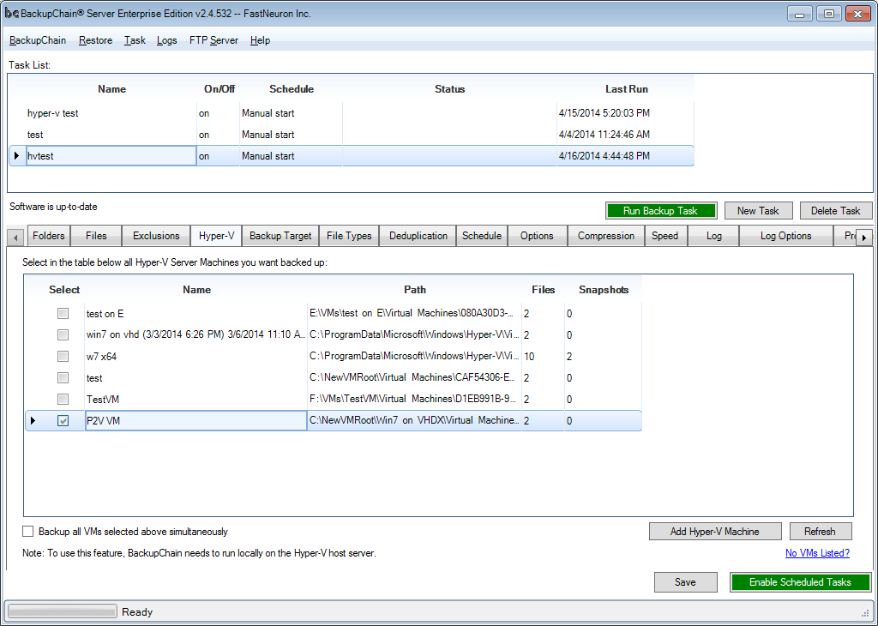Check the 'test' VM checkbox

[x=63, y=378]
